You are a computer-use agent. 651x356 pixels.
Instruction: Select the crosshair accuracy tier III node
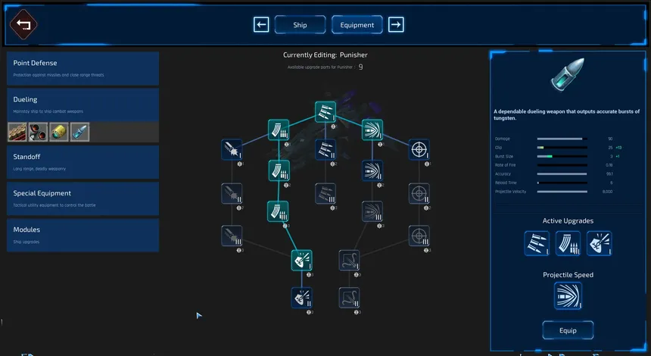[419, 236]
